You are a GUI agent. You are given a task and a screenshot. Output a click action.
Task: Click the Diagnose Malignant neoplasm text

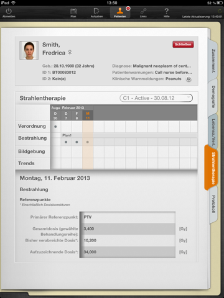coord(162,66)
